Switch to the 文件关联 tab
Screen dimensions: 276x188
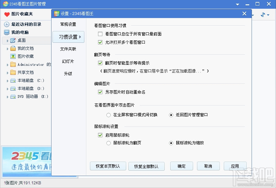[68, 49]
